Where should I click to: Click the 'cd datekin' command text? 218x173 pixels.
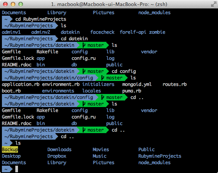pos(74,39)
